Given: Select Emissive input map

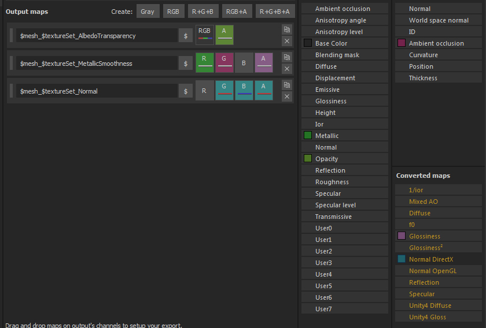Looking at the screenshot, I should pyautogui.click(x=345, y=90).
